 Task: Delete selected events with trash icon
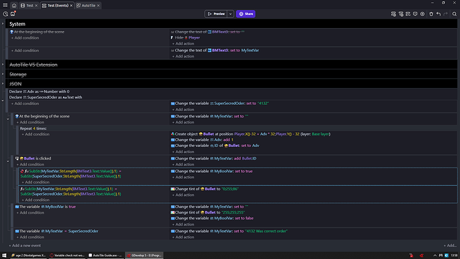pyautogui.click(x=431, y=14)
